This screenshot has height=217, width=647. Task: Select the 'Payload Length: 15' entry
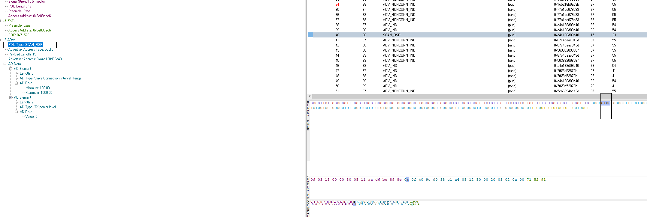coord(22,54)
